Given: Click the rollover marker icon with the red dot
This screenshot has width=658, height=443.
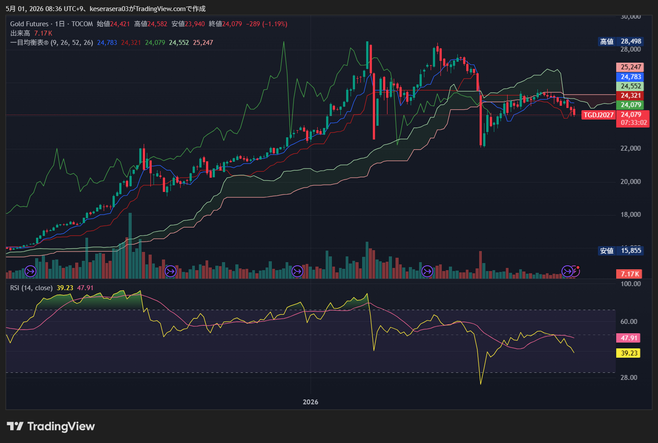Looking at the screenshot, I should click(574, 271).
